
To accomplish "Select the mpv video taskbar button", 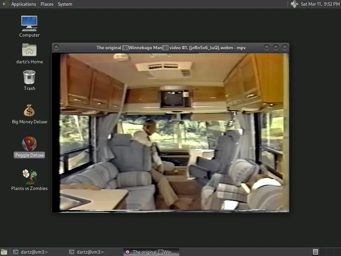I will click(151, 252).
